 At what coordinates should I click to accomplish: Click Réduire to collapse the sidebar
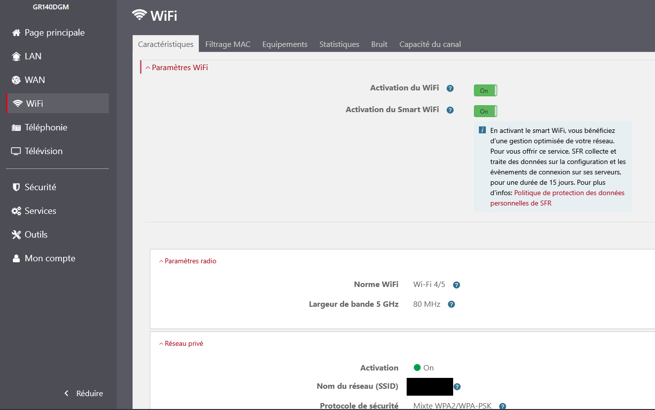[x=84, y=394]
